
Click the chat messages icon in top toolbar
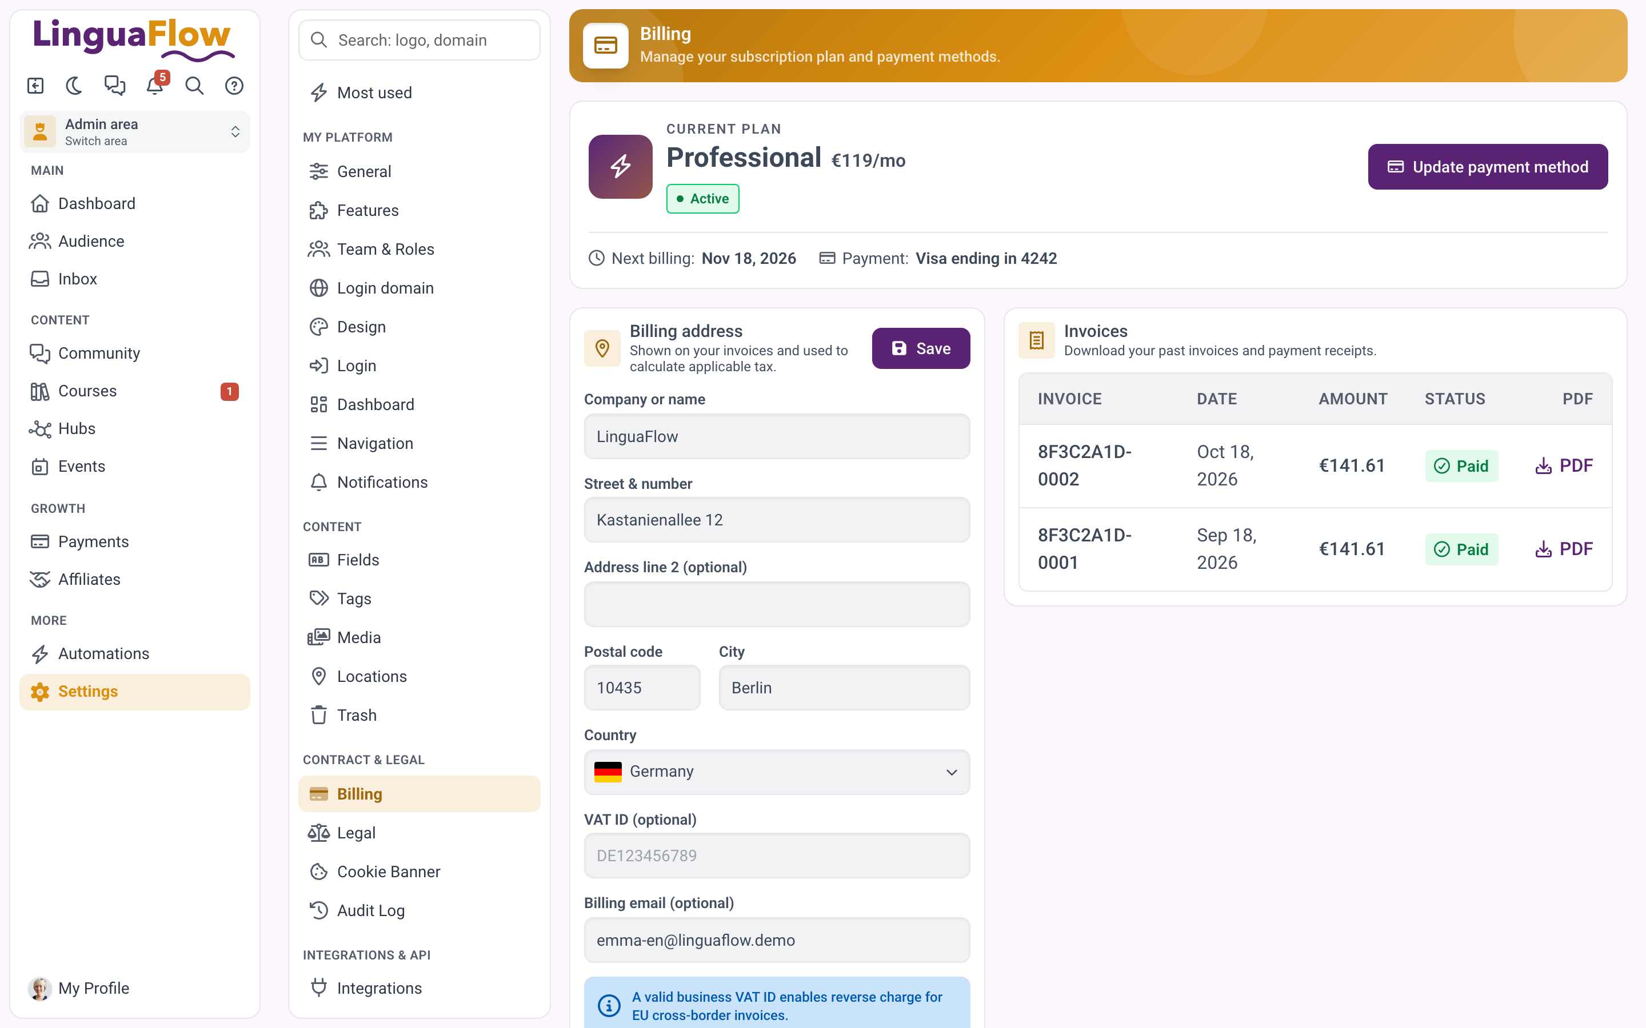(114, 86)
